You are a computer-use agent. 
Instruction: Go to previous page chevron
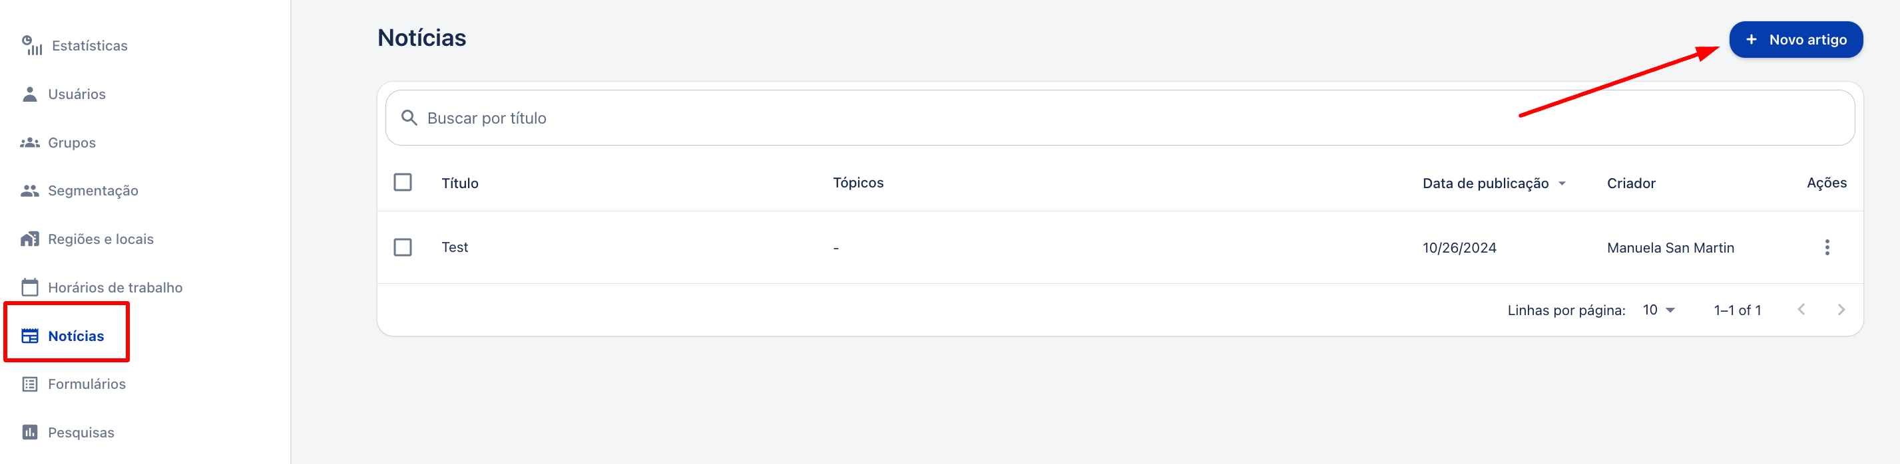pos(1801,310)
